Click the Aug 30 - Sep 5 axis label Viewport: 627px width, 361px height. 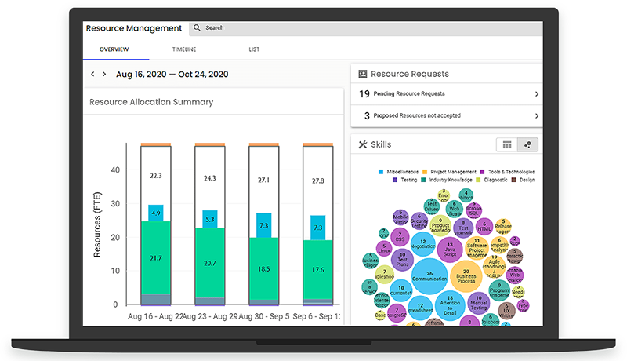pos(264,316)
